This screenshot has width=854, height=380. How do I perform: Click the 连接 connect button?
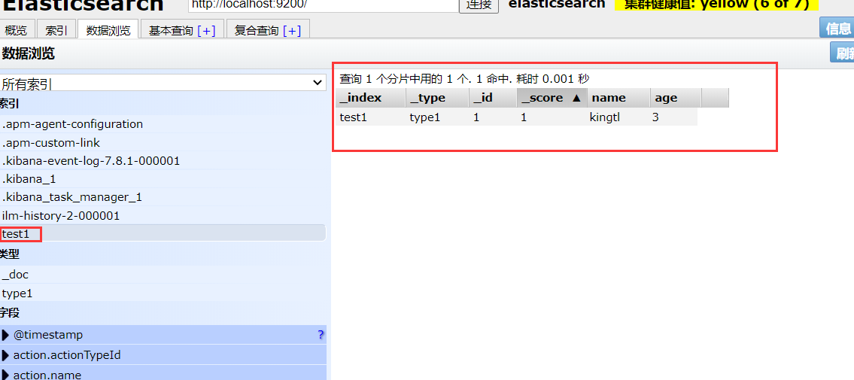tap(479, 5)
